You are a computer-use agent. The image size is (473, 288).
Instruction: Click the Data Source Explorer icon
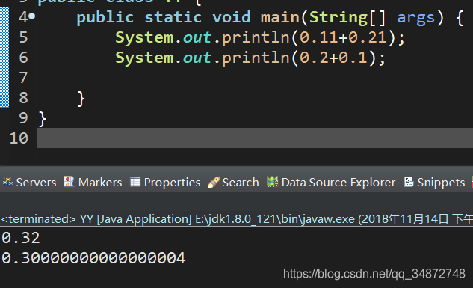point(273,182)
